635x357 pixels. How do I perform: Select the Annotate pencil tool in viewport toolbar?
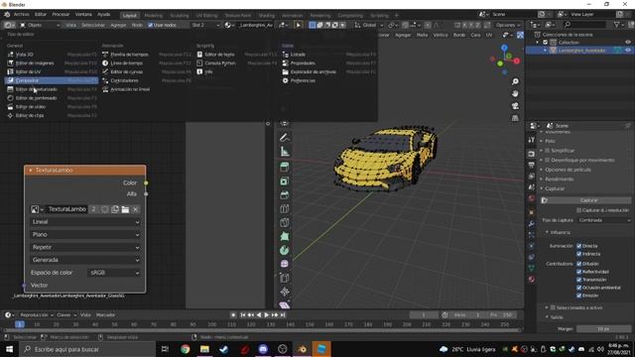(x=285, y=138)
